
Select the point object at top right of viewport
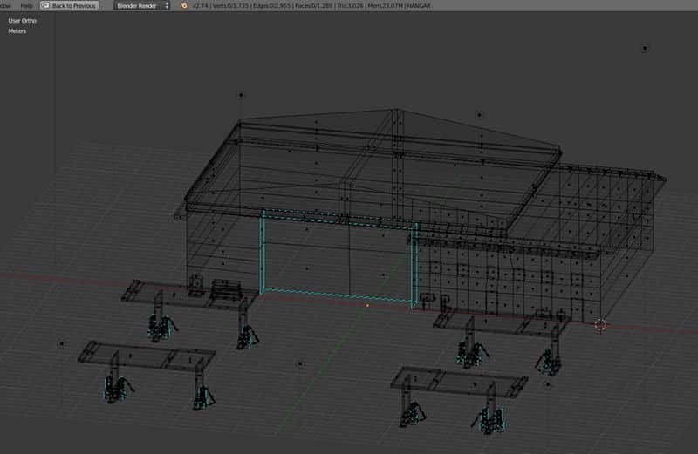645,48
